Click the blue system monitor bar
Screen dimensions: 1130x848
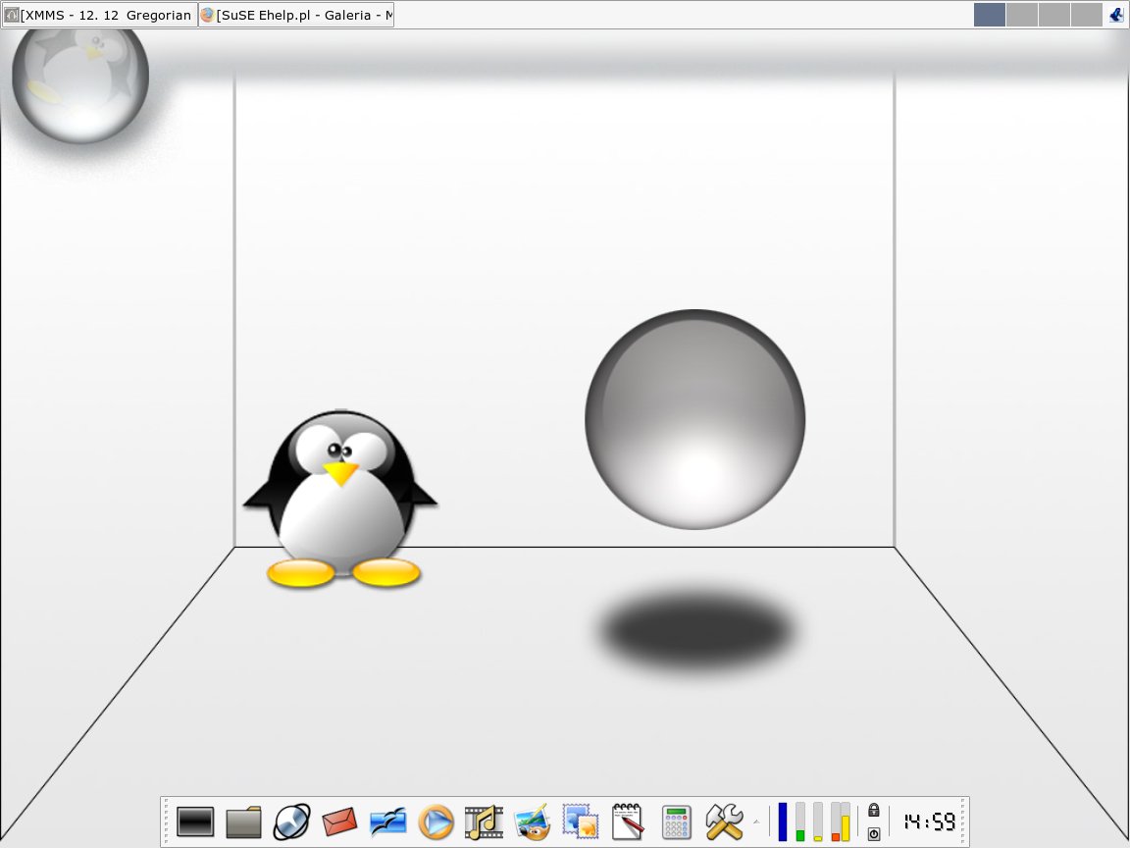tap(783, 822)
